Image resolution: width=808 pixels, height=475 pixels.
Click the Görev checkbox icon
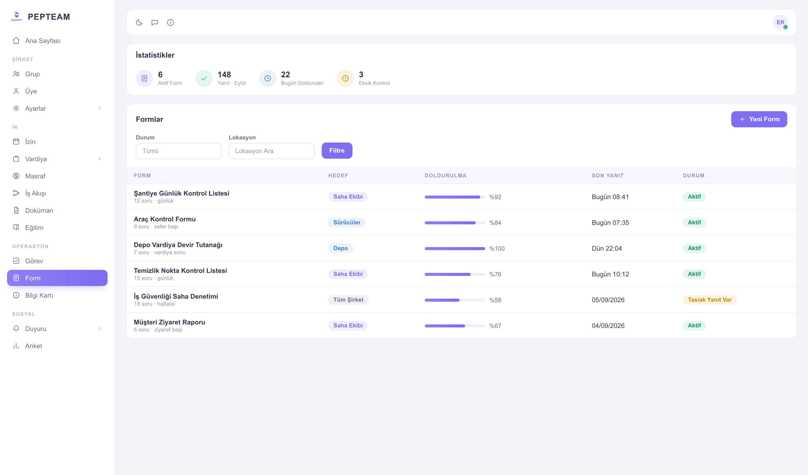pyautogui.click(x=16, y=261)
